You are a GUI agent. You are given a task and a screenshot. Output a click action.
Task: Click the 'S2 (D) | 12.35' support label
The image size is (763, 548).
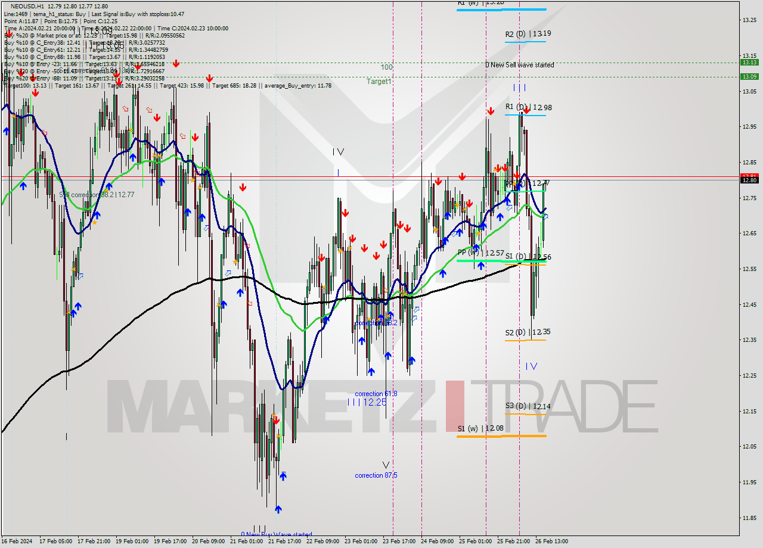coord(528,332)
